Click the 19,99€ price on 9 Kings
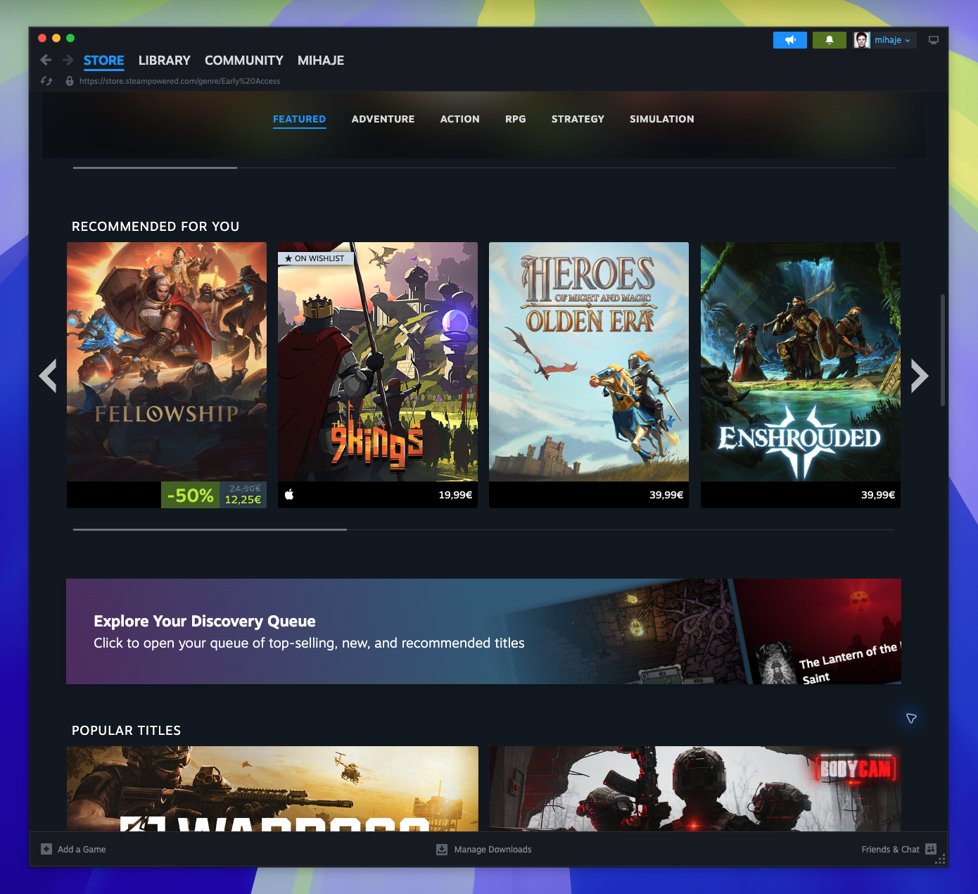 coord(455,495)
